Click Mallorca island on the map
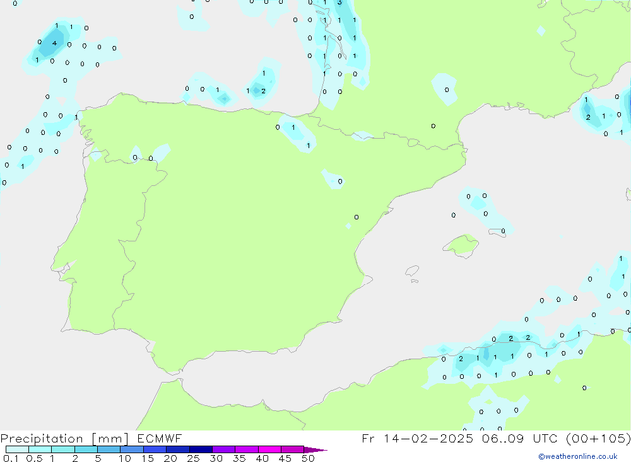 click(462, 245)
